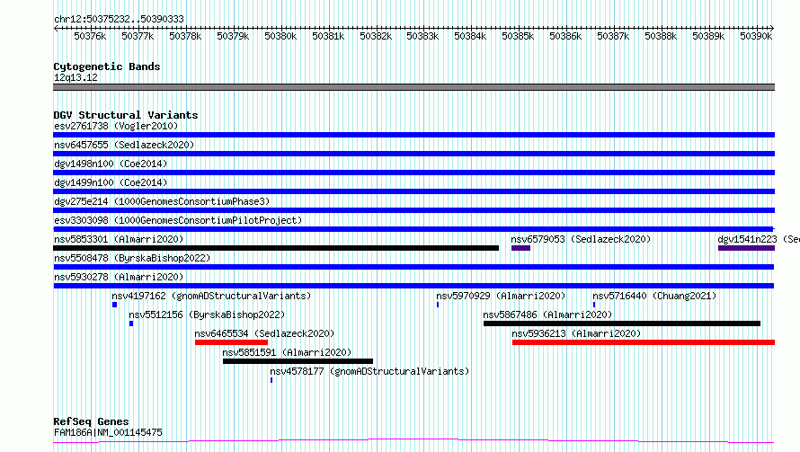The height and width of the screenshot is (452, 800).
Task: Click the 50378k ruler tick label
Action: 185,36
